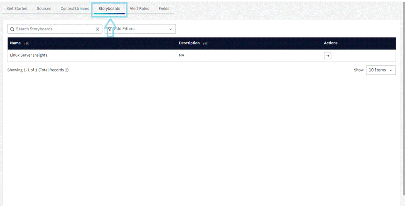
Task: Switch to the Get Started tab
Action: (17, 8)
